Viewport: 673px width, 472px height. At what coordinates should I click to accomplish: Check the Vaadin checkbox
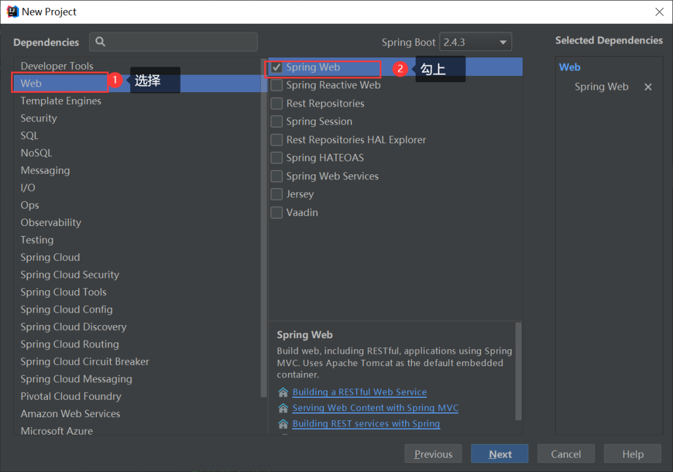tap(277, 212)
